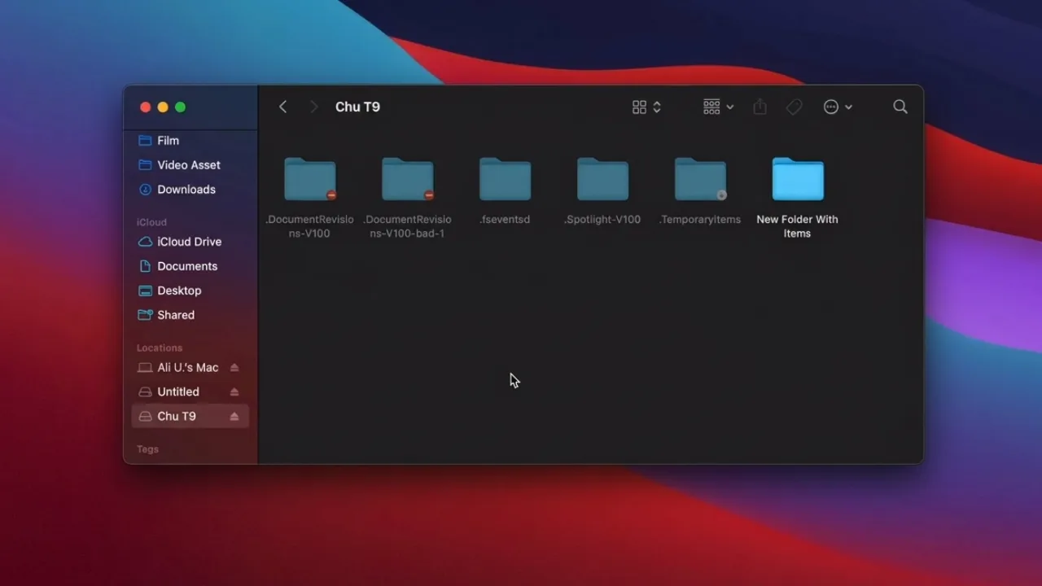Click the Edit Tags icon

794,107
